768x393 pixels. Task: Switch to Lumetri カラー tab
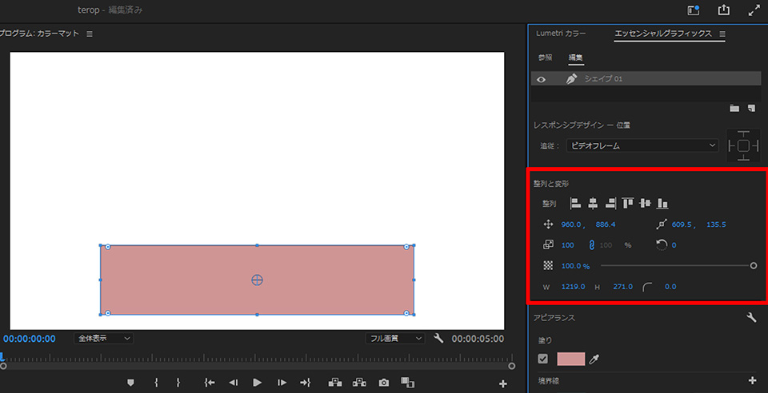pyautogui.click(x=561, y=34)
